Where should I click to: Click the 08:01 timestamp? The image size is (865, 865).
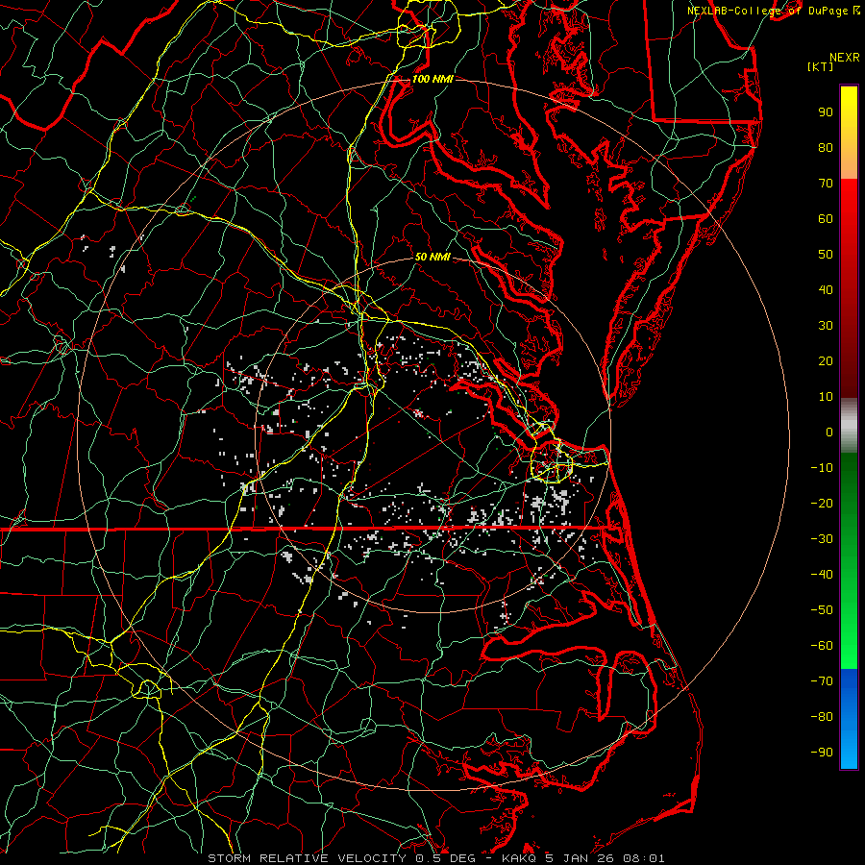(644, 858)
